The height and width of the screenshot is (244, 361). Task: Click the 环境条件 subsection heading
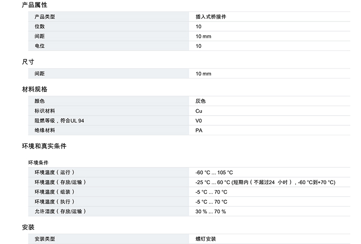coord(38,162)
